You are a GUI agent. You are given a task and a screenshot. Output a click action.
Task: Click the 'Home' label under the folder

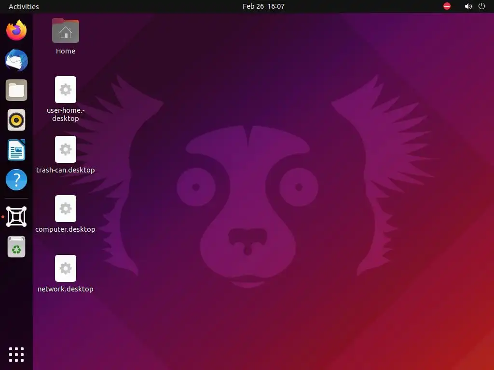tap(66, 51)
